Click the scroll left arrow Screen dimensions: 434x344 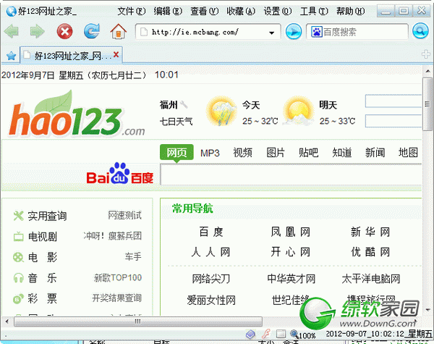[7, 322]
